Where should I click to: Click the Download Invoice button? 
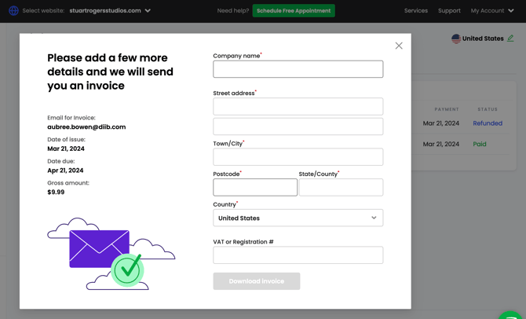(x=256, y=281)
